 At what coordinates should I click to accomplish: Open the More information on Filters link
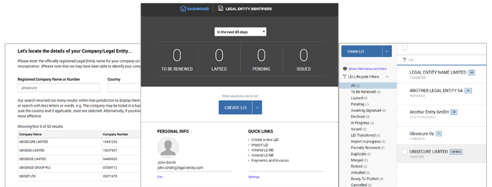point(368,69)
